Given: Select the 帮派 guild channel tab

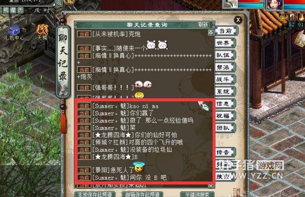Looking at the screenshot, I should [x=225, y=67].
